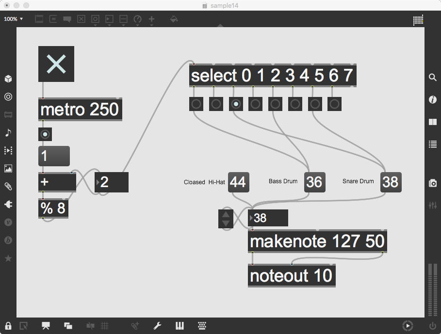441x334 pixels.
Task: Expand the slider object dropdown in toolbar
Action: [x=123, y=25]
